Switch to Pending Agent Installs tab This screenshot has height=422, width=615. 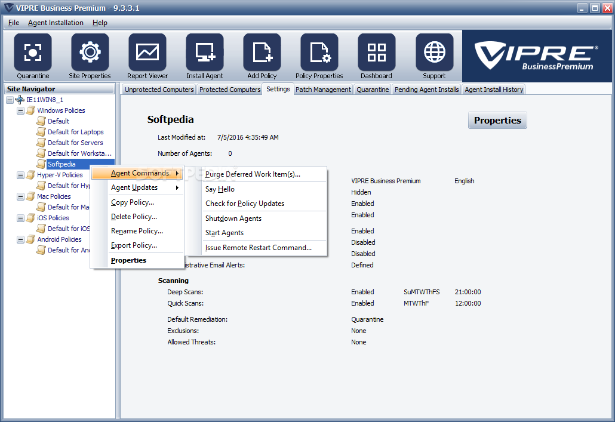pyautogui.click(x=427, y=90)
